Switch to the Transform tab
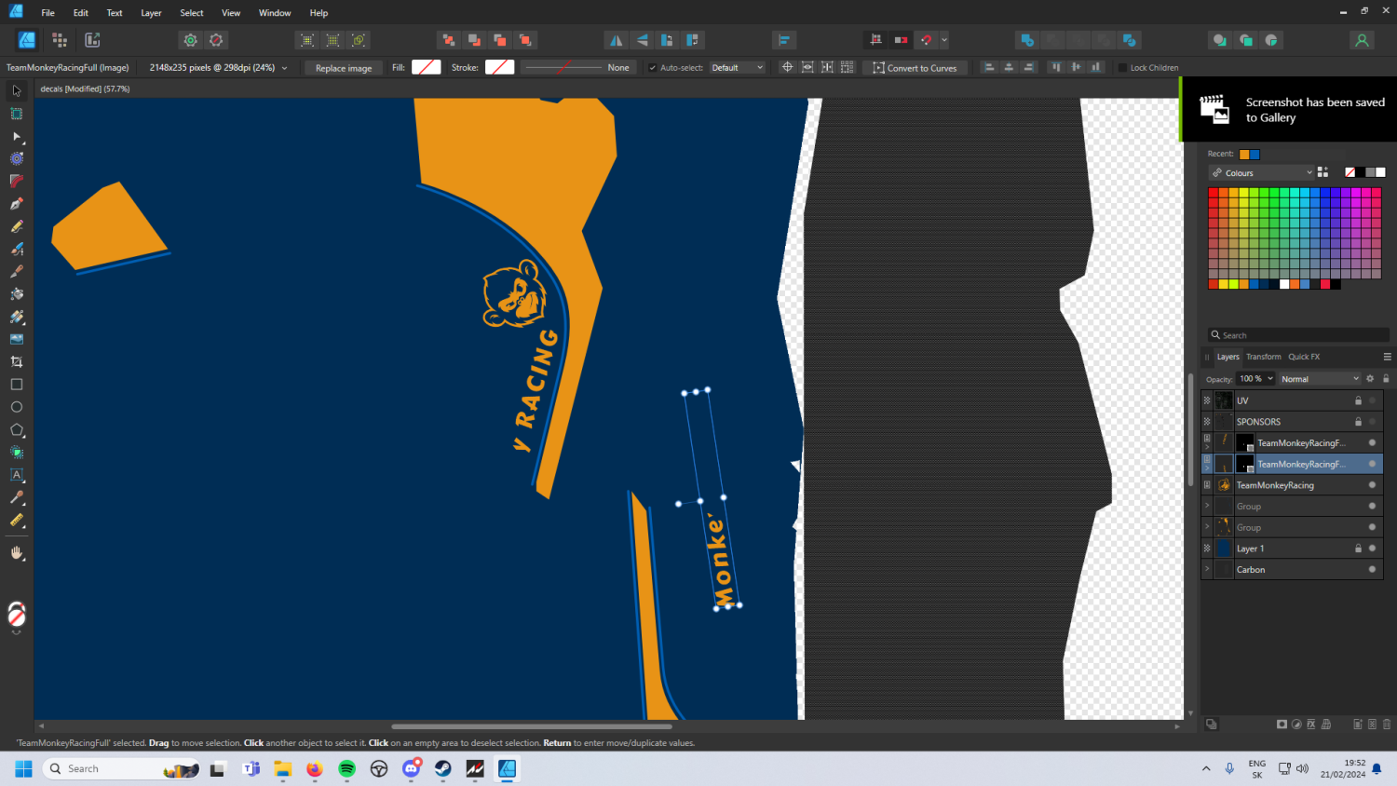The height and width of the screenshot is (786, 1397). [1264, 356]
